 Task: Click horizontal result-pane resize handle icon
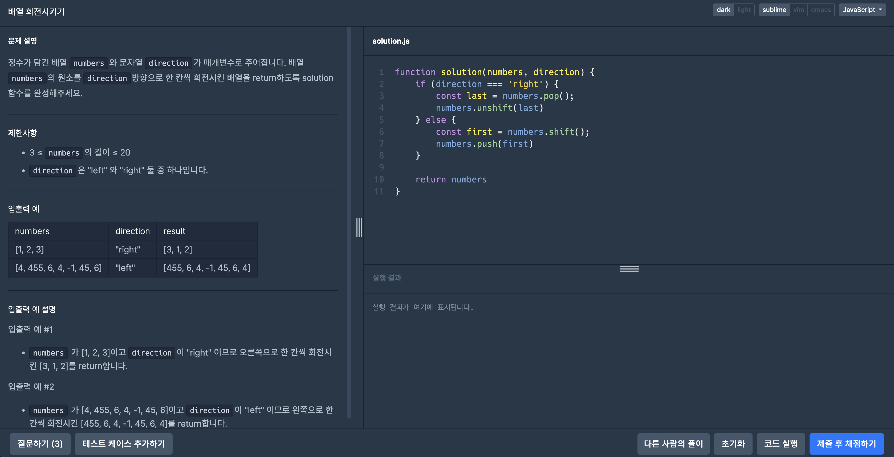pyautogui.click(x=629, y=269)
